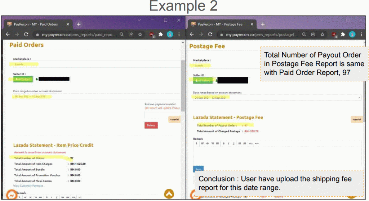The image size is (369, 201).
Task: Open Chrome menu in Postage Fee window
Action: point(361,34)
